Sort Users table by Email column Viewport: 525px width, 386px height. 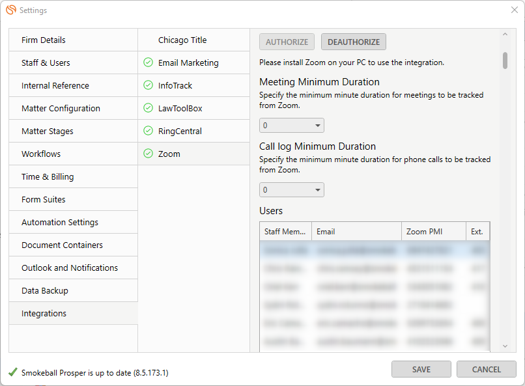pyautogui.click(x=356, y=231)
